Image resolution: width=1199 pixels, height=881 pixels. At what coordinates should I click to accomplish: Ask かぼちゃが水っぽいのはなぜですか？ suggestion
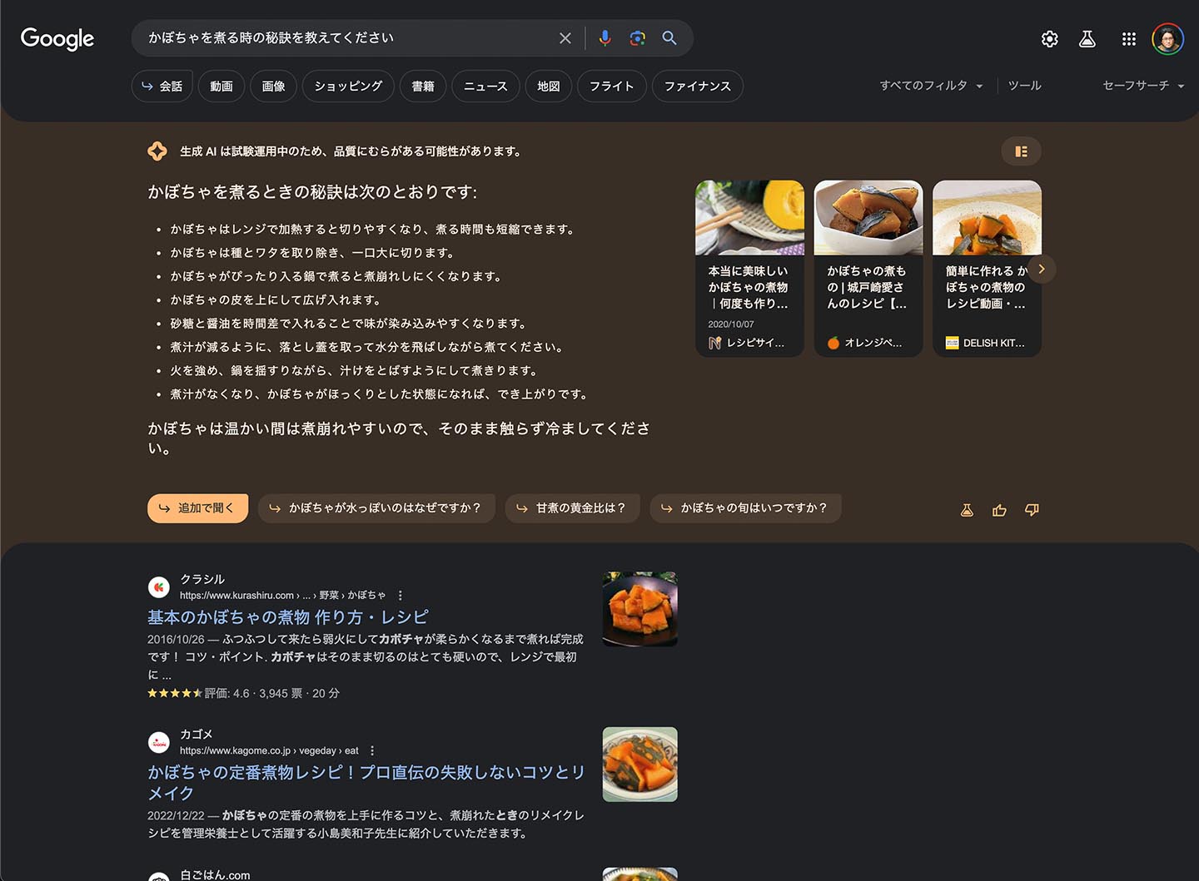[376, 508]
